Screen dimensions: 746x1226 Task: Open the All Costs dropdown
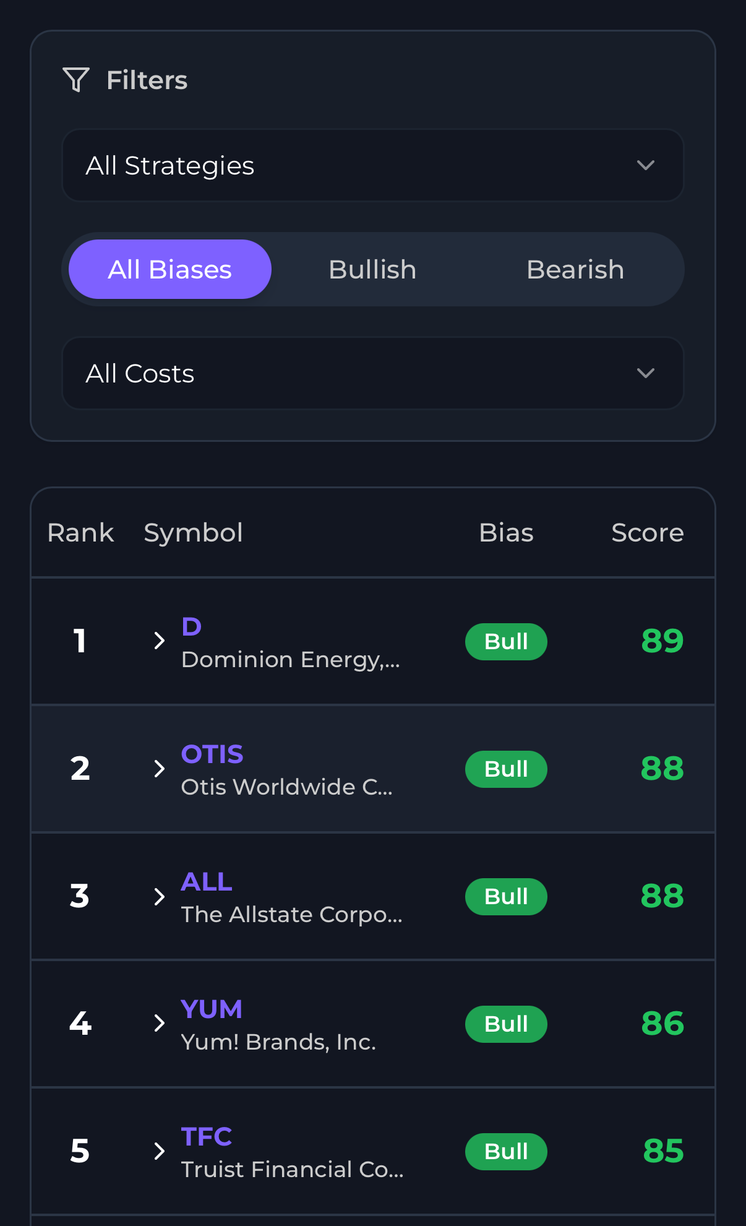tap(372, 373)
